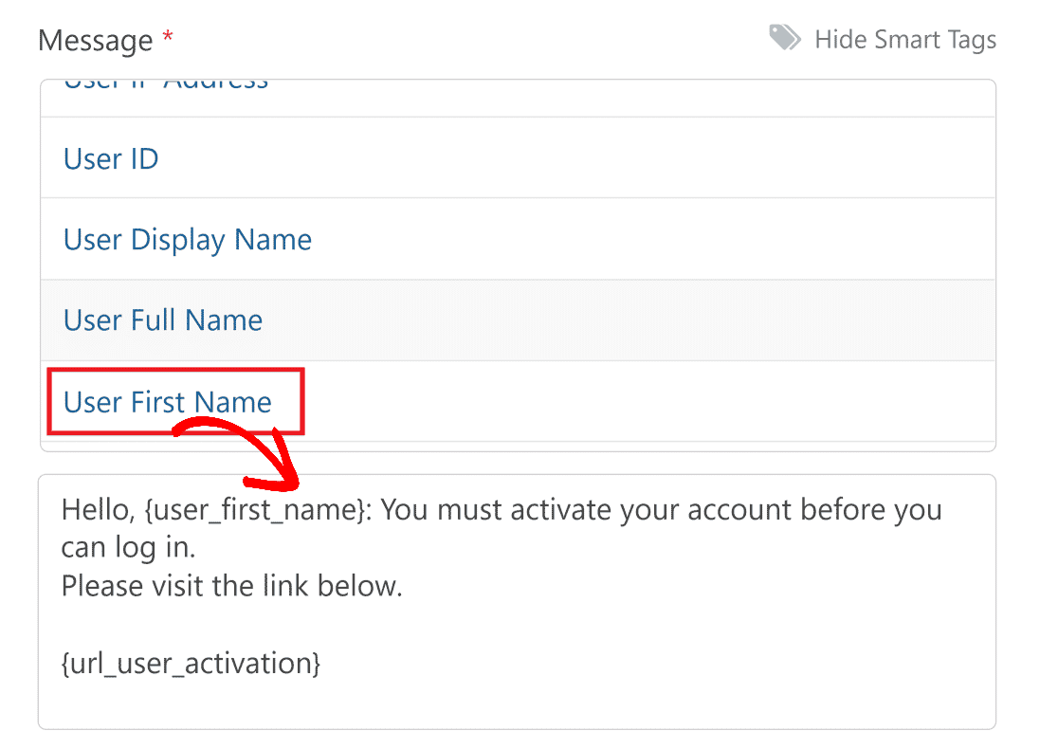
Task: Insert the User Display Name smart tag
Action: (187, 239)
